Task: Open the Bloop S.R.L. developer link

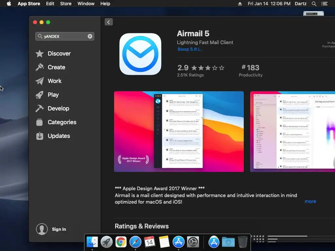Action: coord(189,49)
